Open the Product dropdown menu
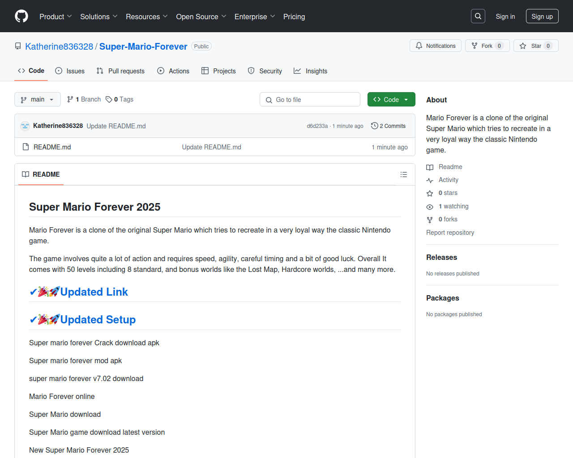The image size is (573, 458). pos(56,17)
